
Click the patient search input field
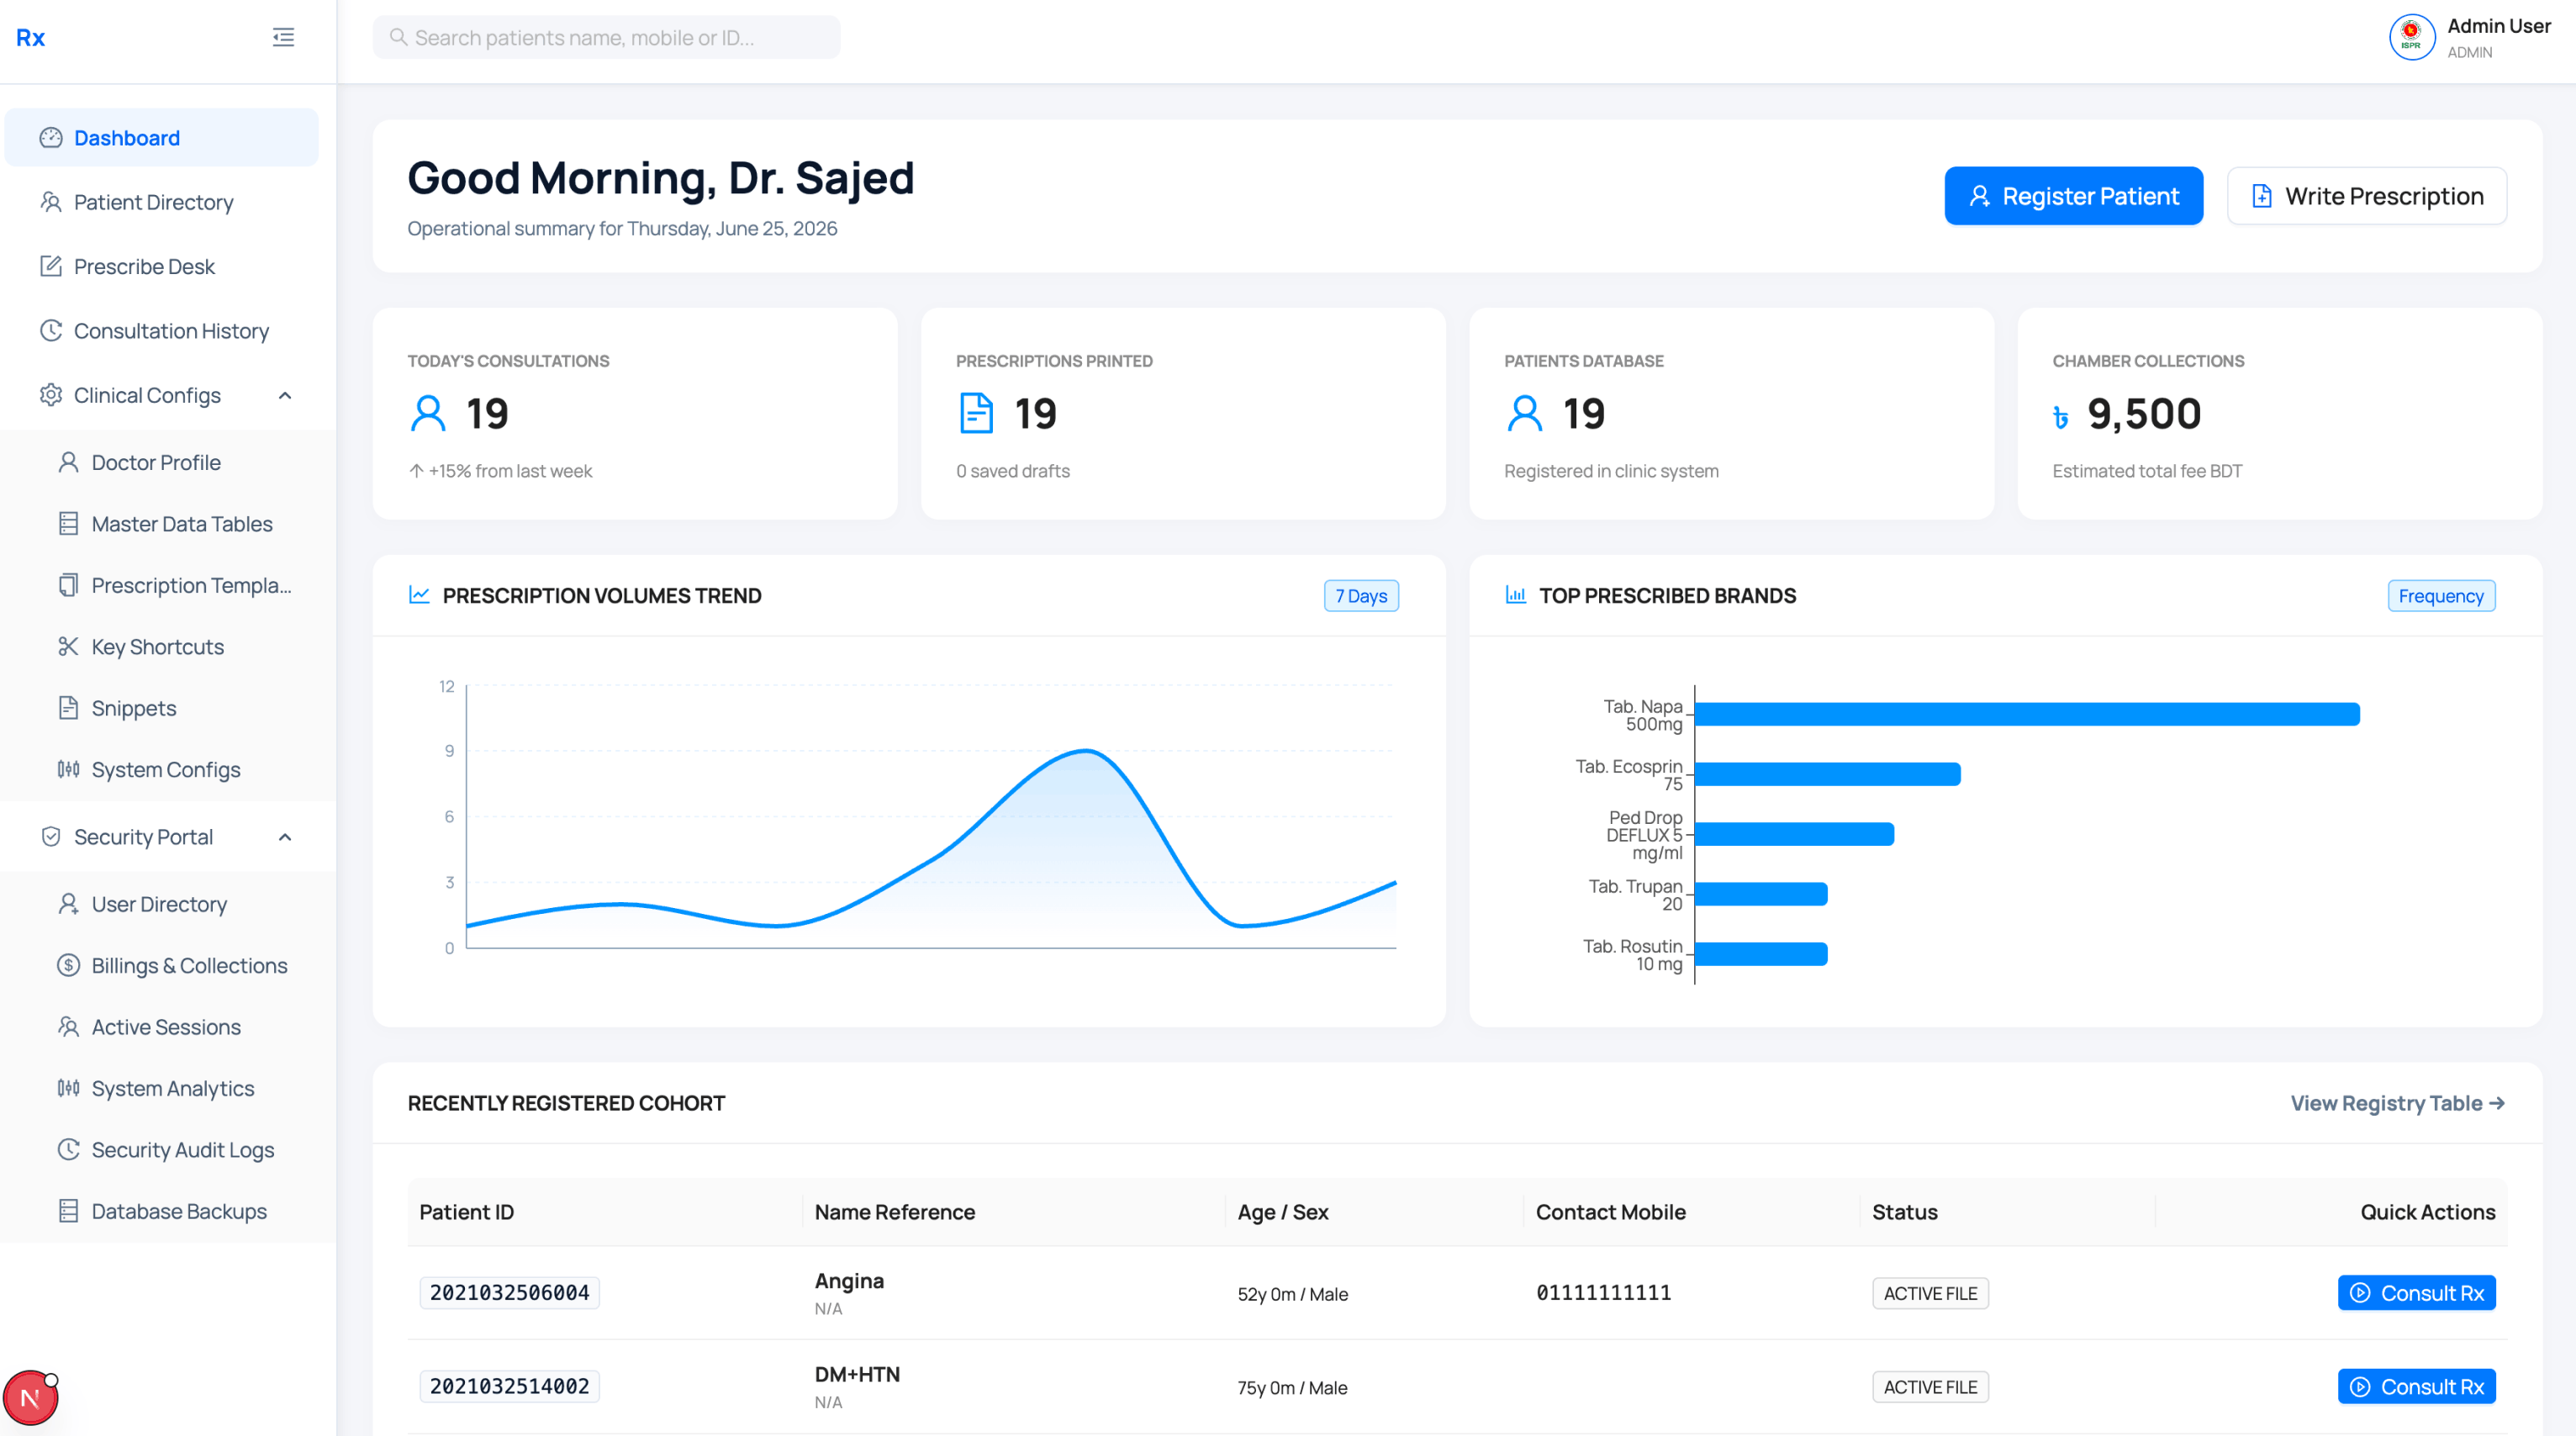pyautogui.click(x=607, y=37)
